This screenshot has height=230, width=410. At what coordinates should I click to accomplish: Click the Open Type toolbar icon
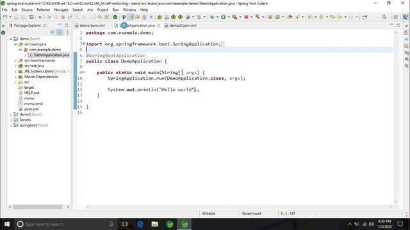[290, 17]
